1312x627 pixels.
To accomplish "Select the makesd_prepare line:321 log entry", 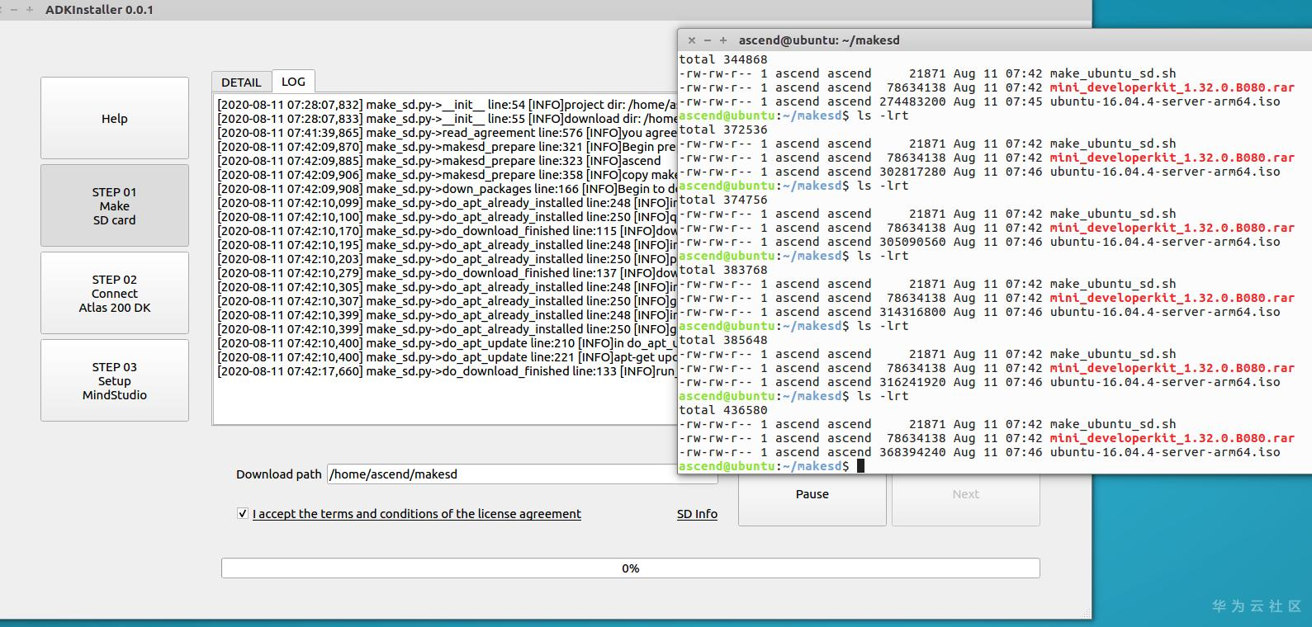I will [x=447, y=147].
